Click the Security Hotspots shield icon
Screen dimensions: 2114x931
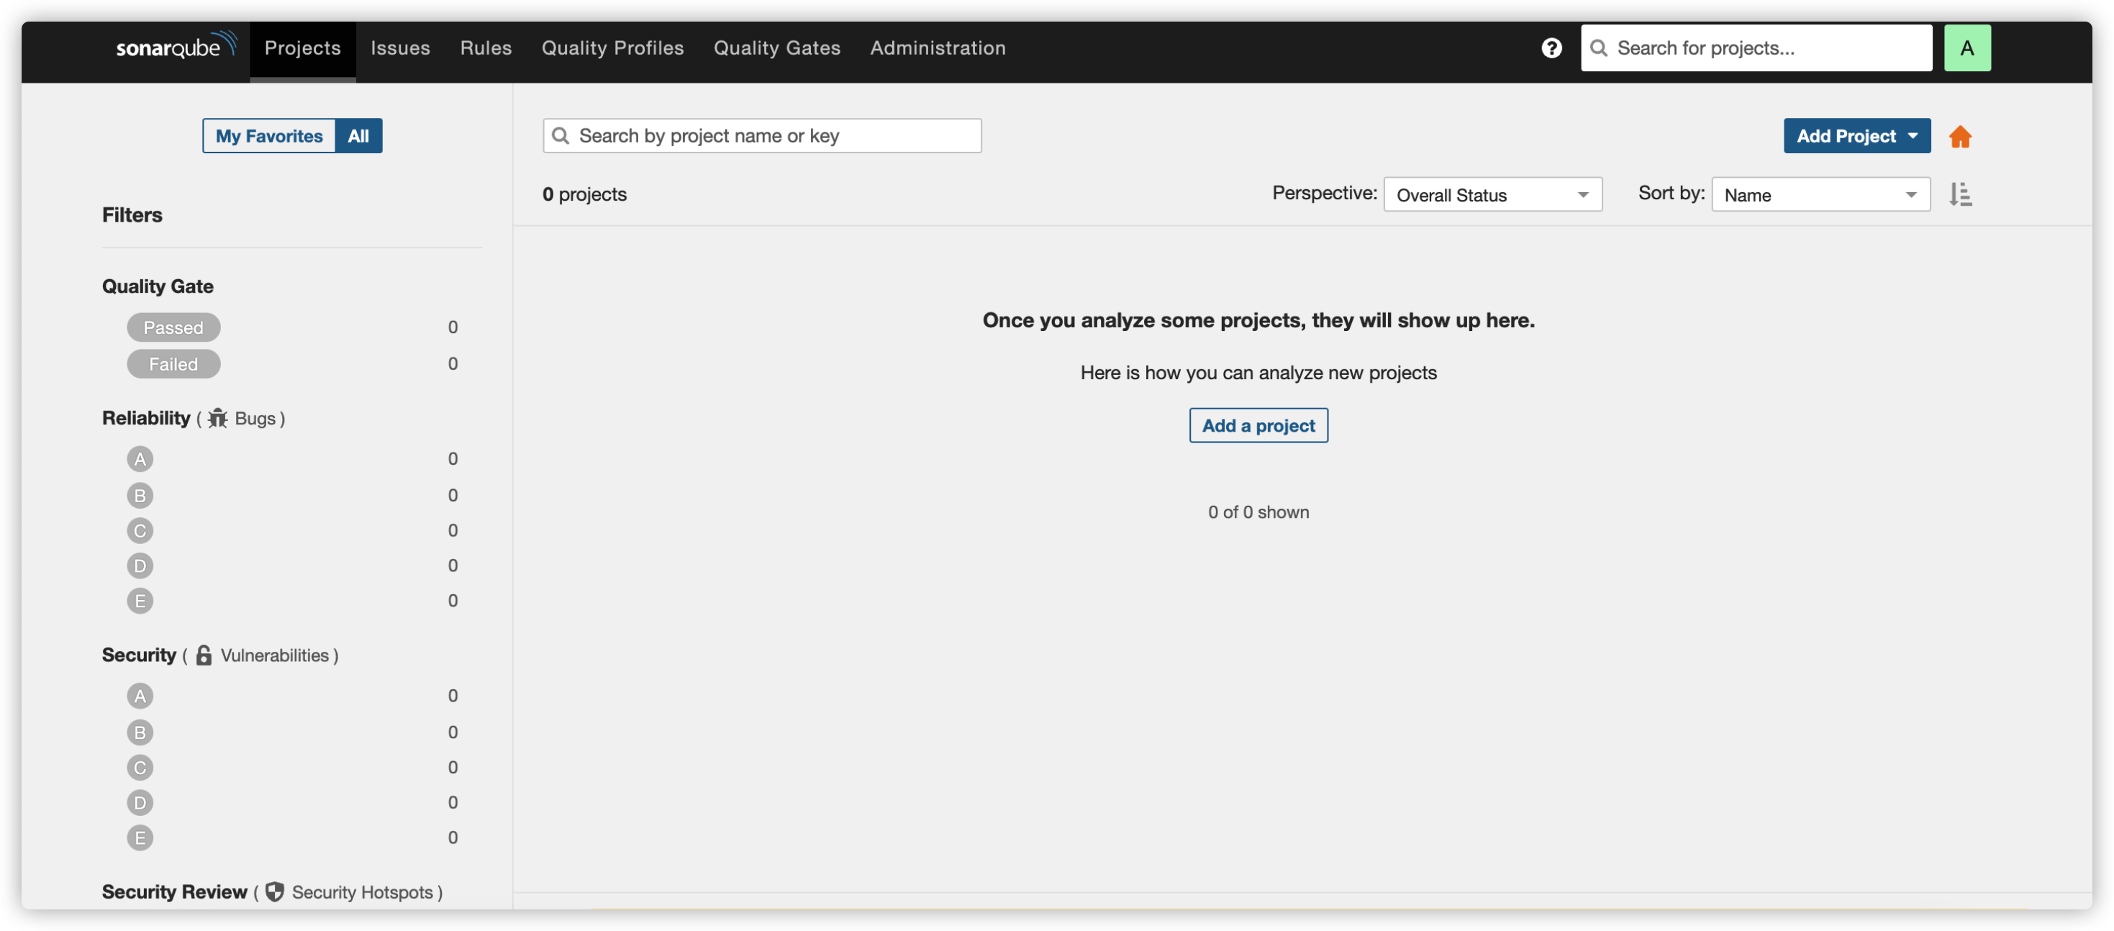275,891
